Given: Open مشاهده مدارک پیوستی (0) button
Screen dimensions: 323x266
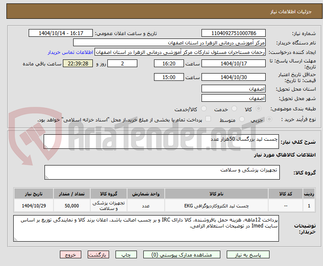Looking at the screenshot, I should click(x=182, y=255).
